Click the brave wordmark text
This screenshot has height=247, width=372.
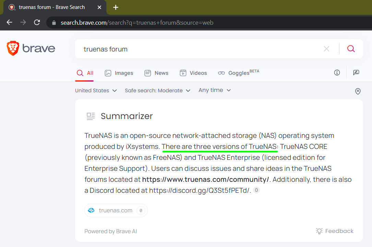click(39, 48)
